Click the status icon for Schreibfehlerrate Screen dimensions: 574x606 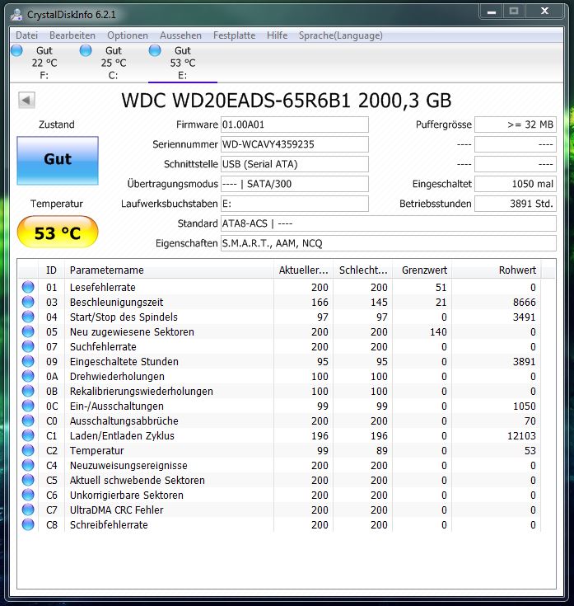tap(28, 524)
